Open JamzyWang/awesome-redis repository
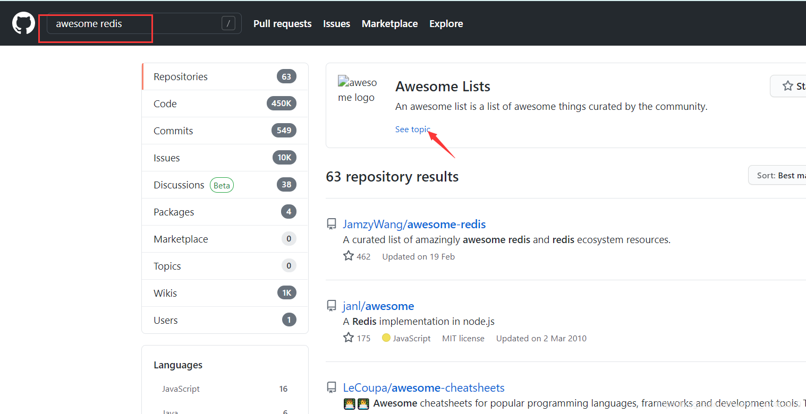Viewport: 806px width, 414px height. pos(414,224)
